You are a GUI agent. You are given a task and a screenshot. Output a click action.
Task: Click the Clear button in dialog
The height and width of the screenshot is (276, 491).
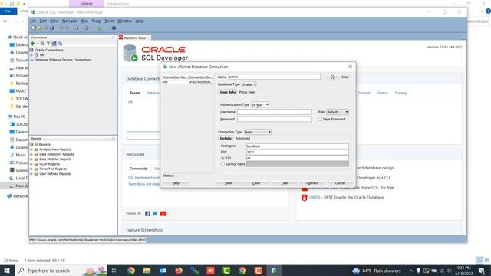pos(256,183)
